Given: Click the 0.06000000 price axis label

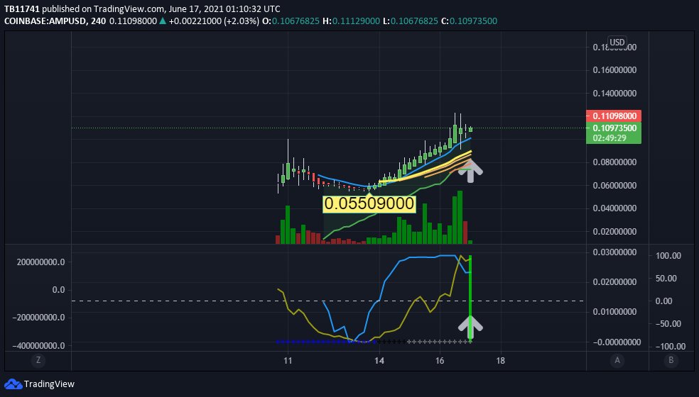Looking at the screenshot, I should (614, 185).
